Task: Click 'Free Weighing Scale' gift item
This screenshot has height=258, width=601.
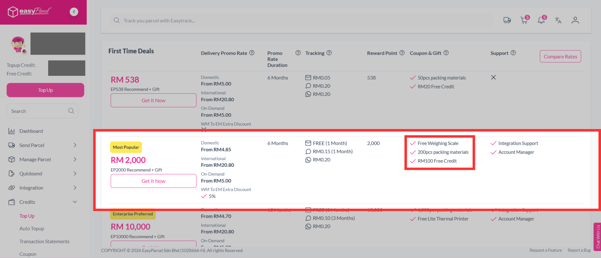Action: pyautogui.click(x=438, y=143)
